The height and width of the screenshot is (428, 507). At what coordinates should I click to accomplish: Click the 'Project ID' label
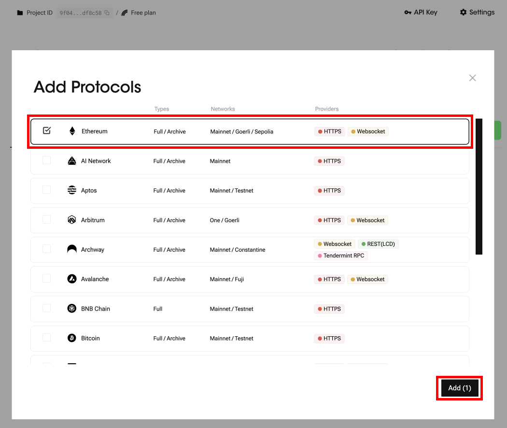coord(40,13)
